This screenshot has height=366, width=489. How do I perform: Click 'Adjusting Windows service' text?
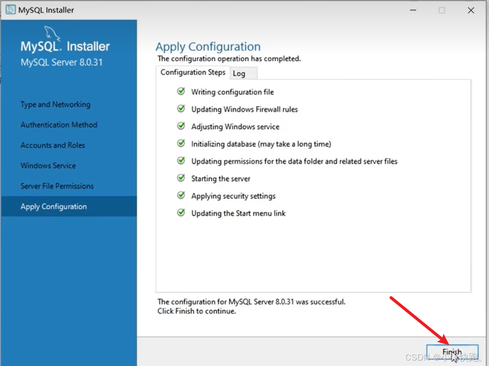(236, 127)
